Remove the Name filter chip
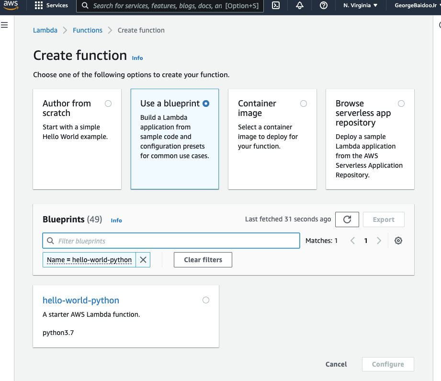 pos(143,259)
